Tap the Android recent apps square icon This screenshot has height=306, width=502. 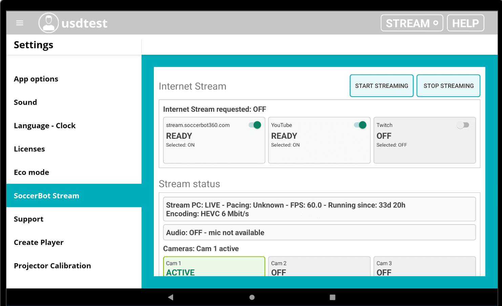332,297
